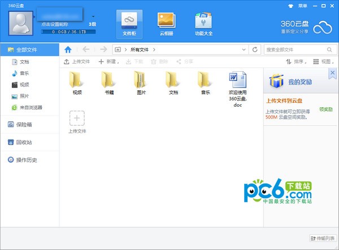Viewport: 339px width, 250px height.
Task: Filter by 视频 videos in sidebar
Action: pos(20,85)
